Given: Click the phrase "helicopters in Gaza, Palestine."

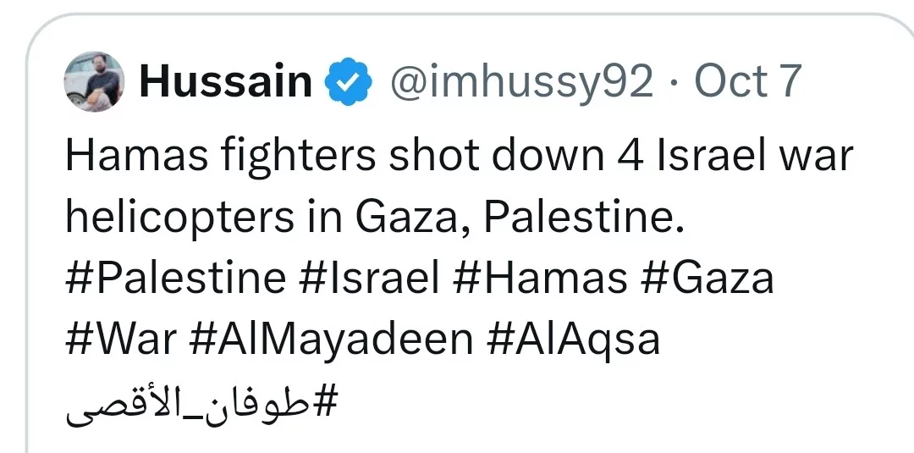Looking at the screenshot, I should pyautogui.click(x=373, y=218).
